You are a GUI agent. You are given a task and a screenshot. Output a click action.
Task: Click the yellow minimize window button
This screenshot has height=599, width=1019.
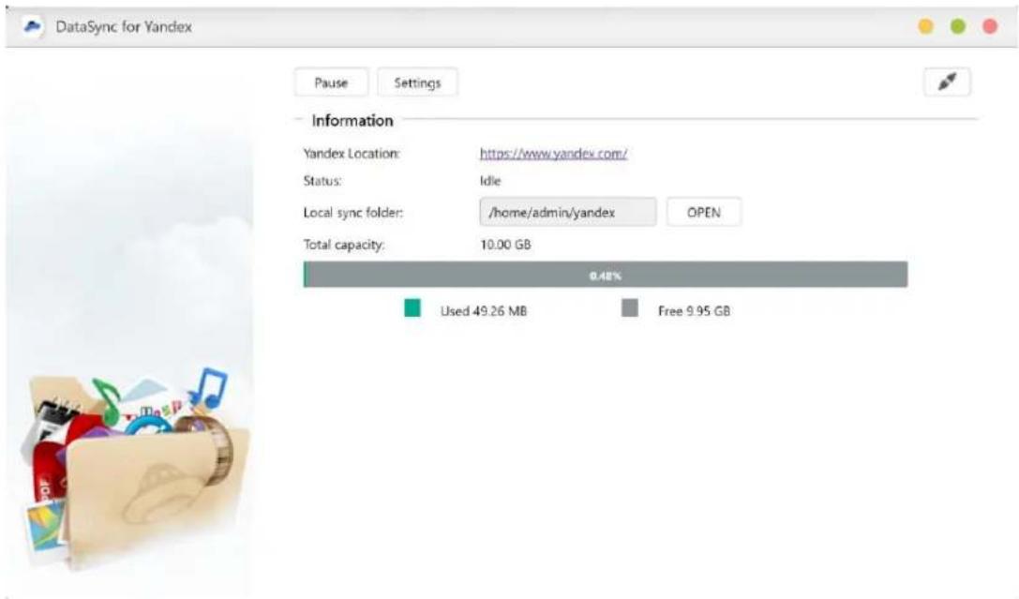click(x=925, y=26)
